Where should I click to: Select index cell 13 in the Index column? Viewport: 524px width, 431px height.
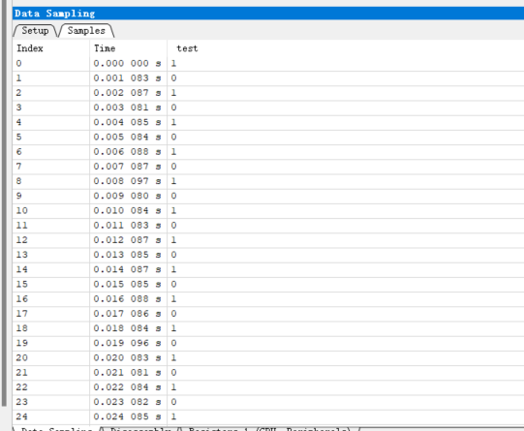[51, 255]
